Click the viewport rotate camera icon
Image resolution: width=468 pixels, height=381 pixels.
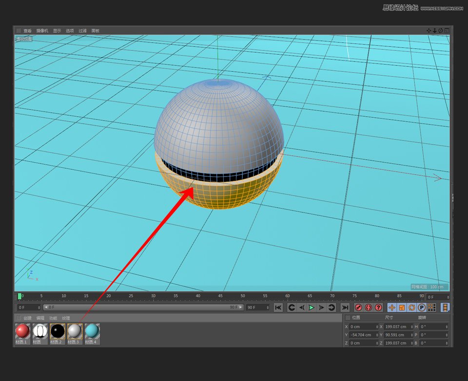[440, 30]
